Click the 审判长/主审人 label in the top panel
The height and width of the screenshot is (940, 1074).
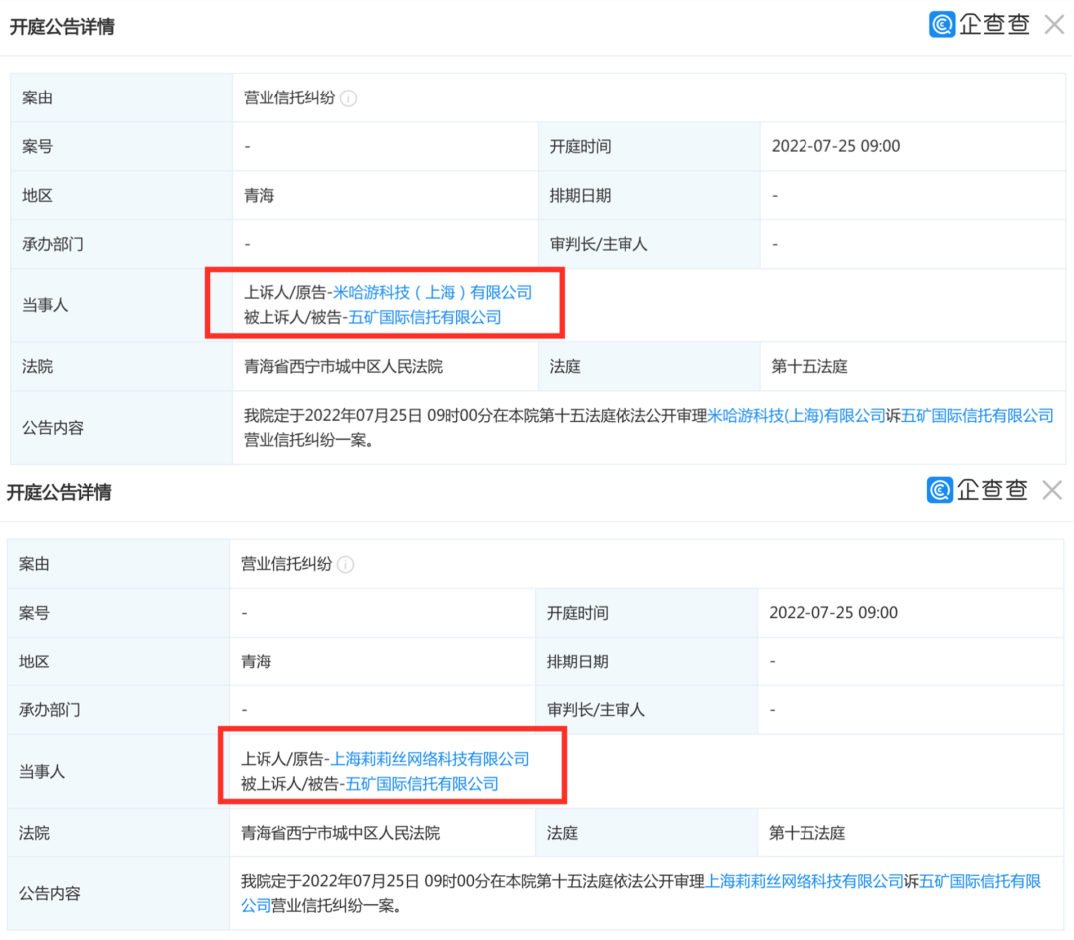[599, 244]
